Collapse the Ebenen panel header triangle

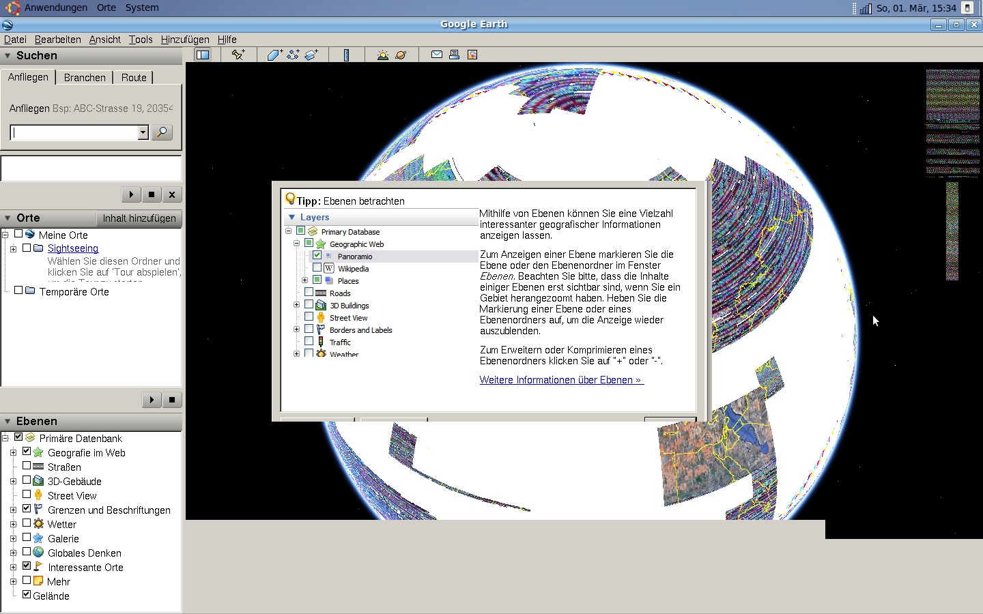pos(8,422)
